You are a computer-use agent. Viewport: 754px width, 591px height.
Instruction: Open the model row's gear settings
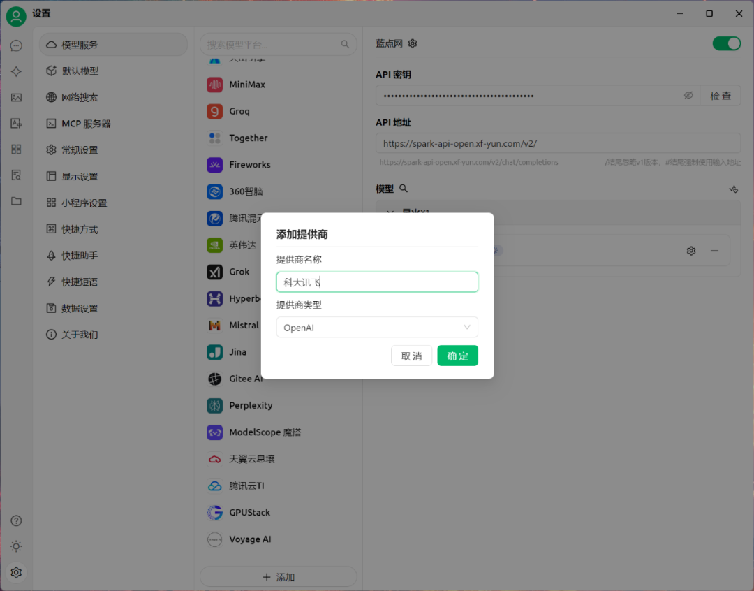[691, 251]
